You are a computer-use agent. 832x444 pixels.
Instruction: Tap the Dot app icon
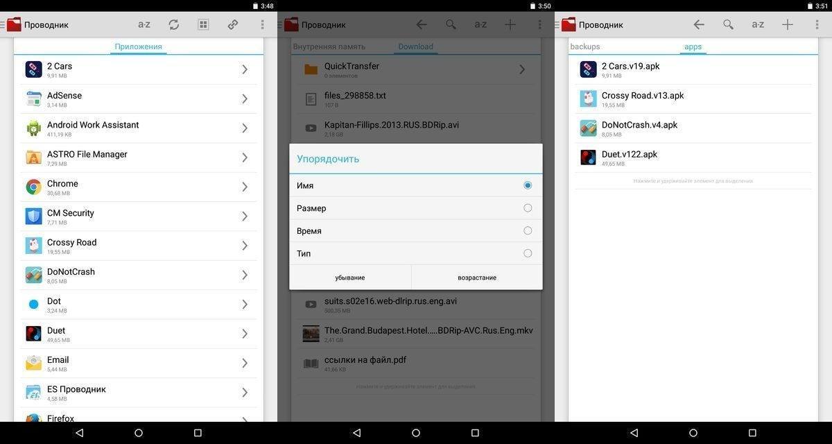pyautogui.click(x=33, y=304)
